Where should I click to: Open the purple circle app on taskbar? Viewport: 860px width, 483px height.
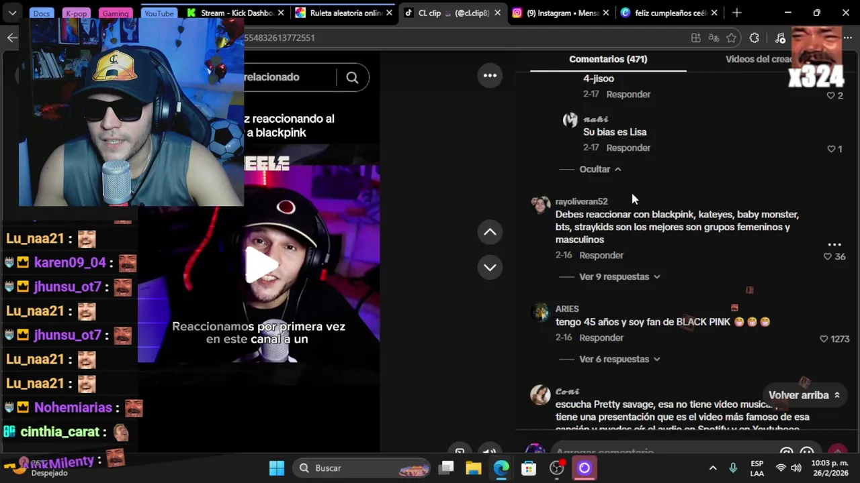tap(584, 468)
